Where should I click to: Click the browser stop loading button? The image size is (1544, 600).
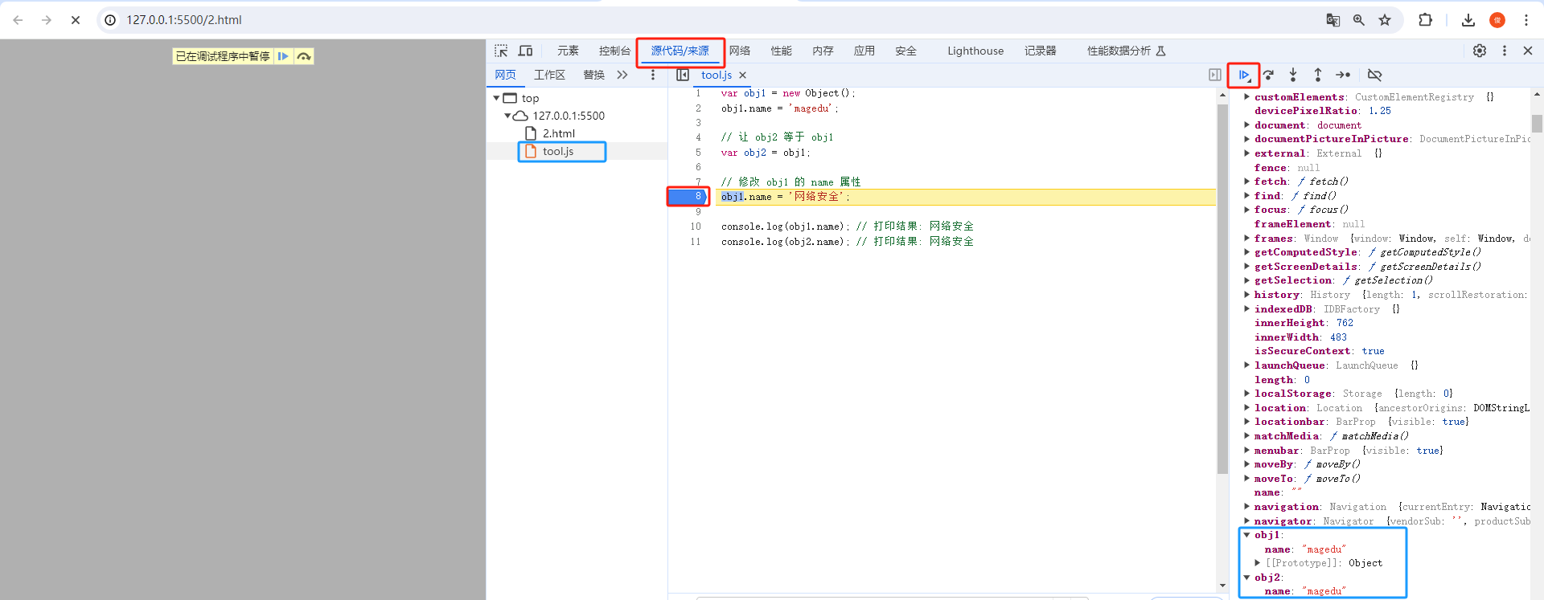tap(76, 20)
